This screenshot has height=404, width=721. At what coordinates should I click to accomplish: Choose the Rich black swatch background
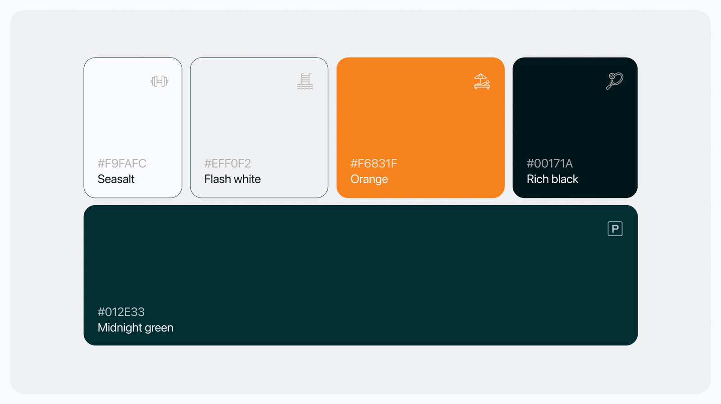pos(575,121)
